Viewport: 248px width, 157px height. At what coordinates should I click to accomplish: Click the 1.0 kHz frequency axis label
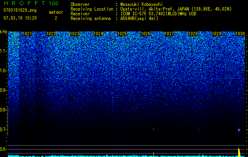pyautogui.click(x=3, y=71)
